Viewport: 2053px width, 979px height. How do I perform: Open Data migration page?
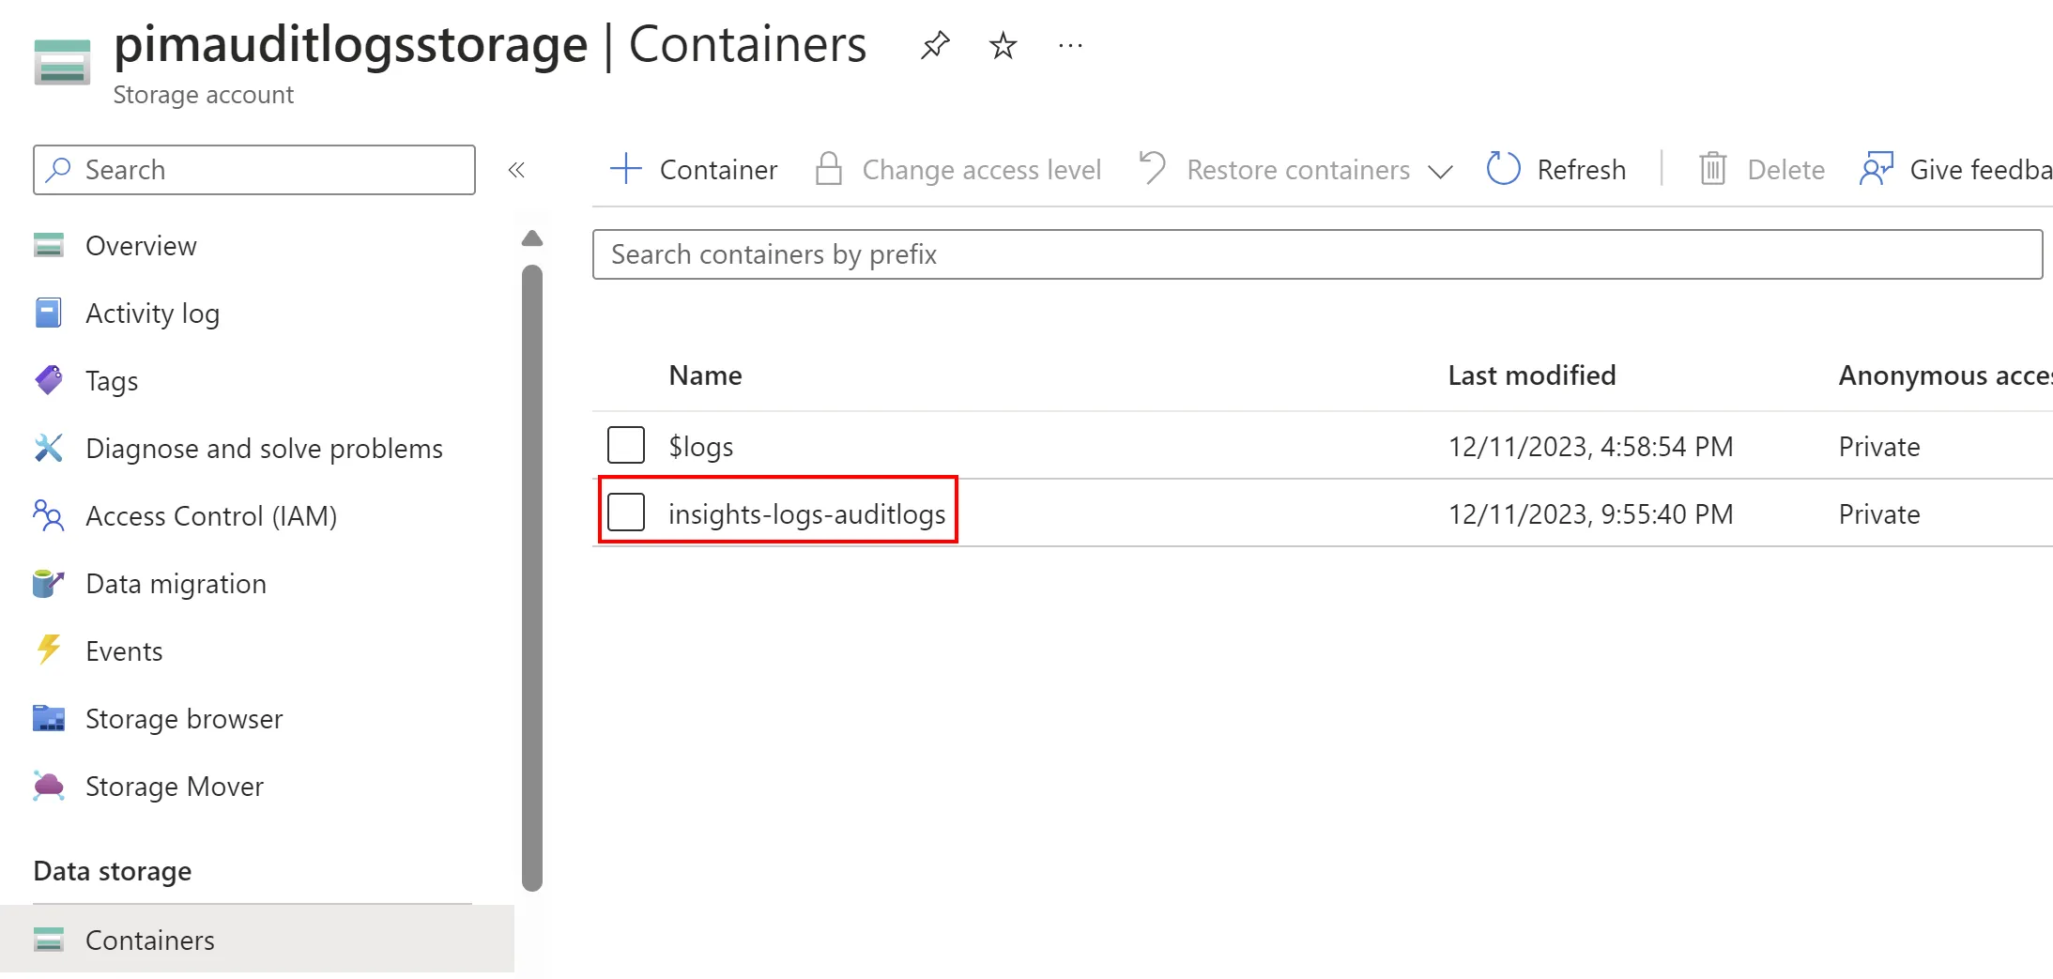pos(176,584)
